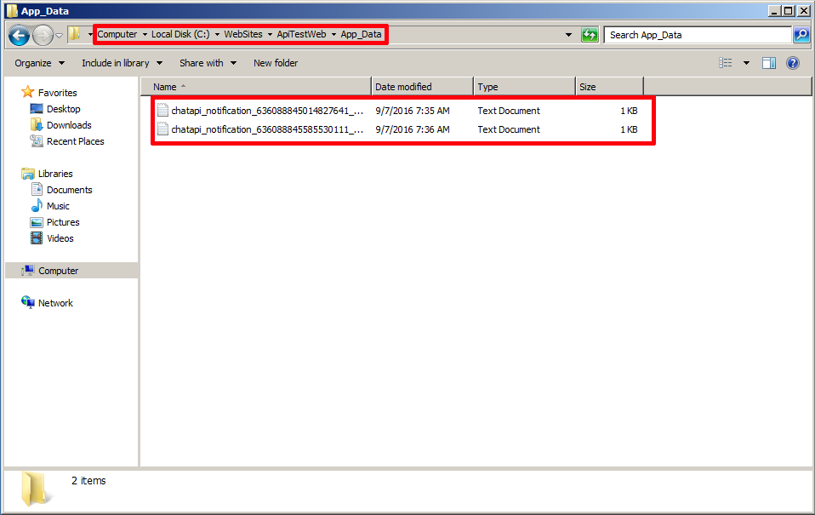Click the large folder icon in the details pane

coord(36,489)
